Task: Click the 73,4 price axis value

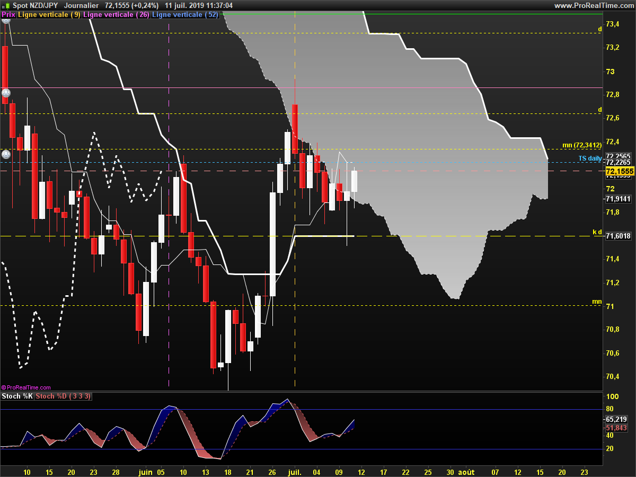Action: pos(613,24)
